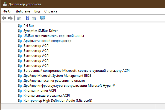Select Арифметический сопроцессор device
Image resolution: width=165 pixels, height=110 pixels.
47,41
